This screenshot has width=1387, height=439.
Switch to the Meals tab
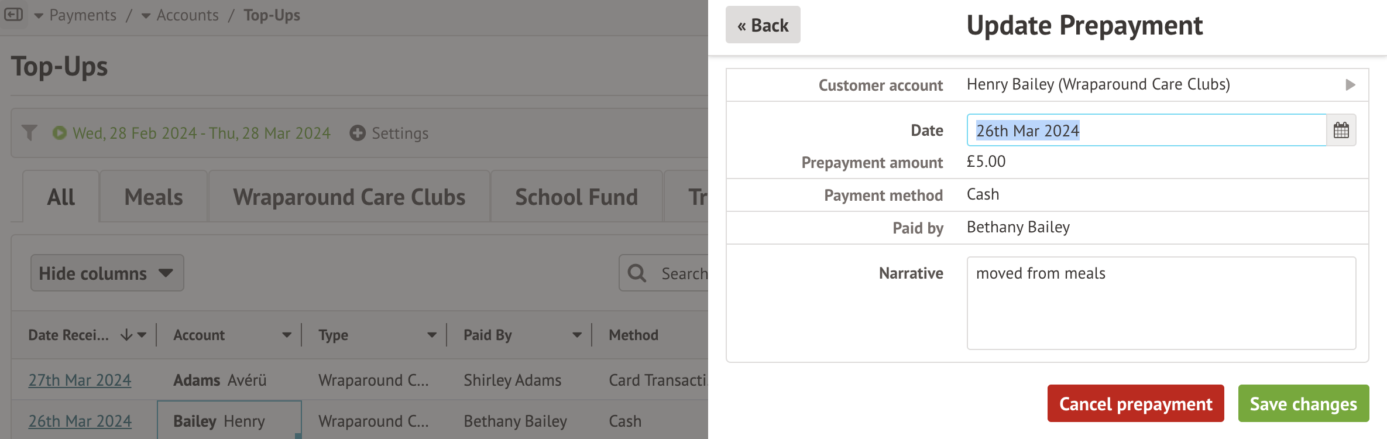coord(153,197)
